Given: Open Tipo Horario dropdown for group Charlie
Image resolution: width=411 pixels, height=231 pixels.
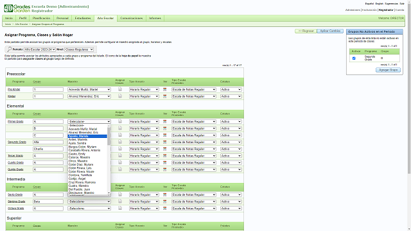Looking at the screenshot, I should tap(144, 149).
